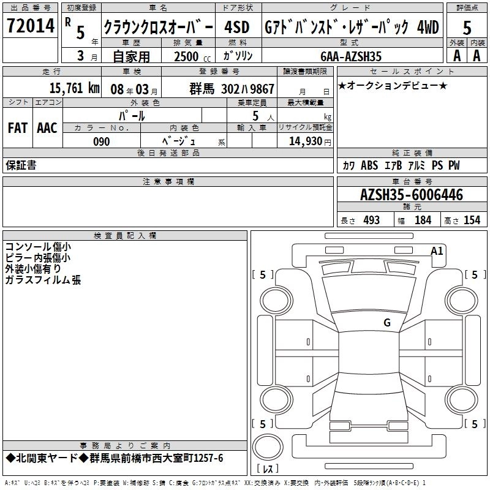This screenshot has width=490, height=490.
Task: Click the exterior grade A under 外装
Action: (457, 56)
